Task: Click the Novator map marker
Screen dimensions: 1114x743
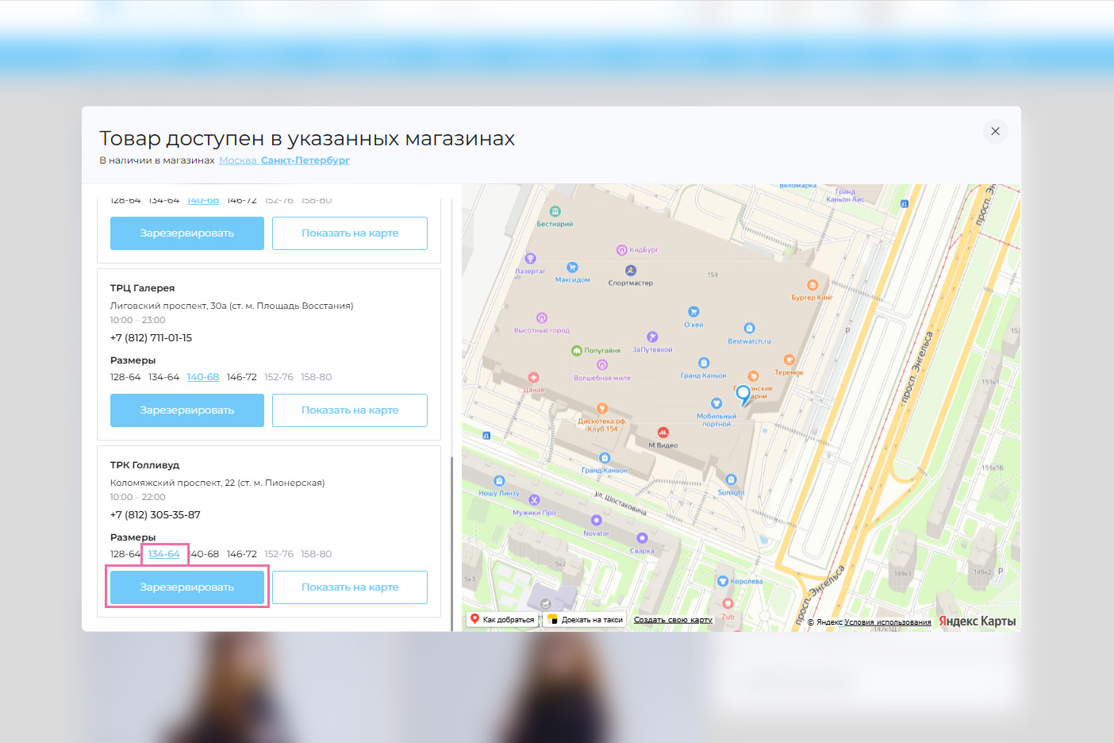Action: point(597,521)
